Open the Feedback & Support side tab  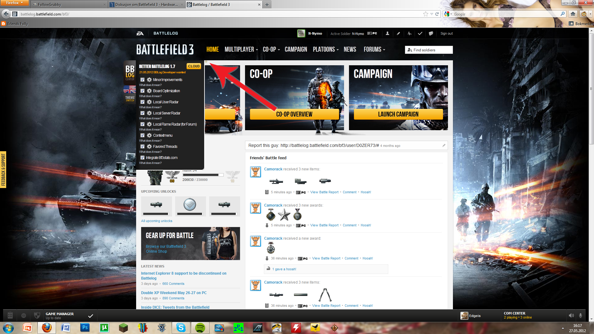click(3, 169)
